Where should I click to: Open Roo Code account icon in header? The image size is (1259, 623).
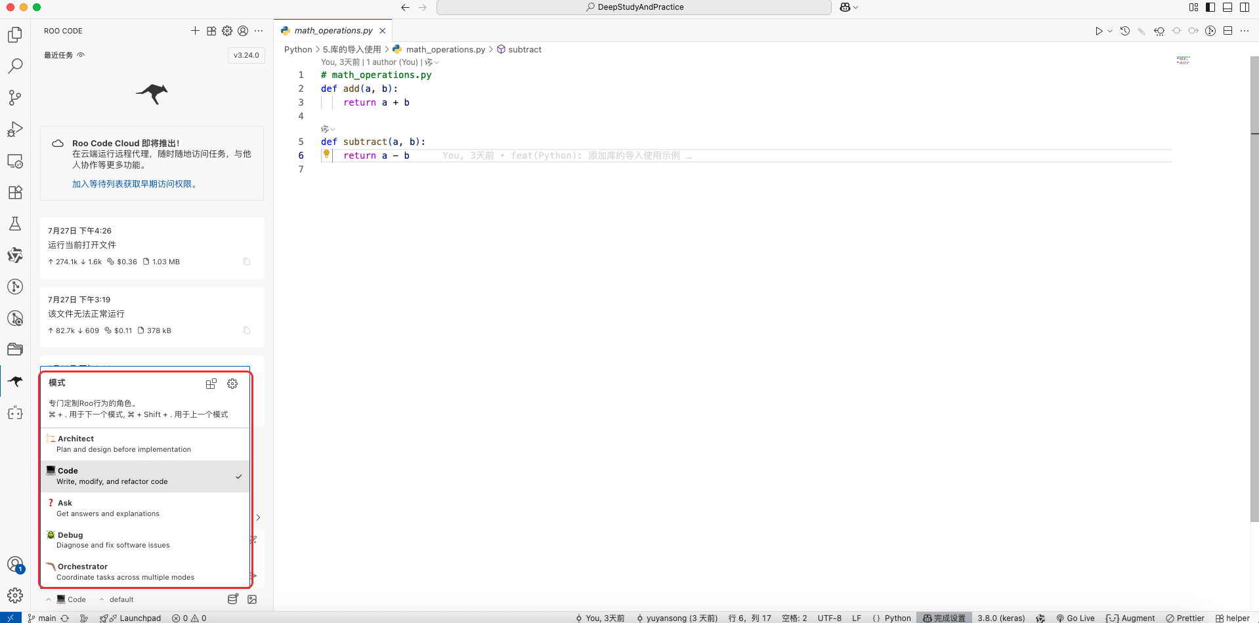coord(243,31)
